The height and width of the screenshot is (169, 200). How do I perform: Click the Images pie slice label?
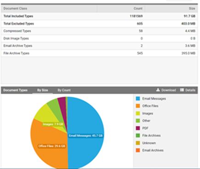point(53,124)
